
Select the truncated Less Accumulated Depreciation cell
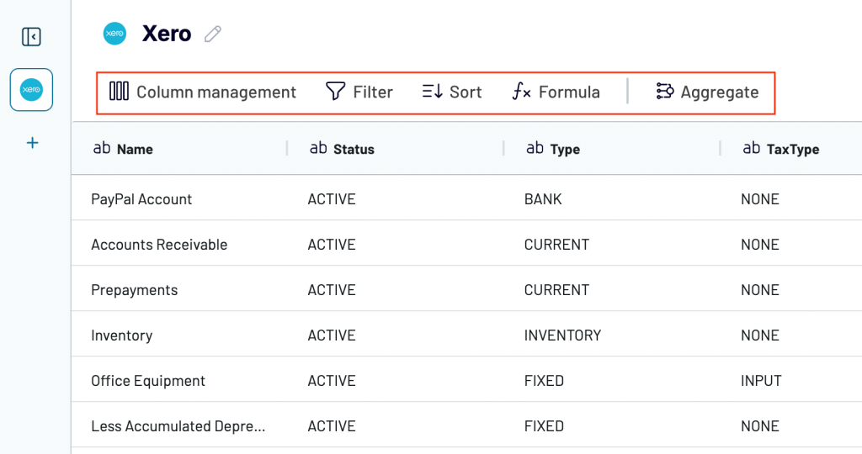click(x=178, y=426)
